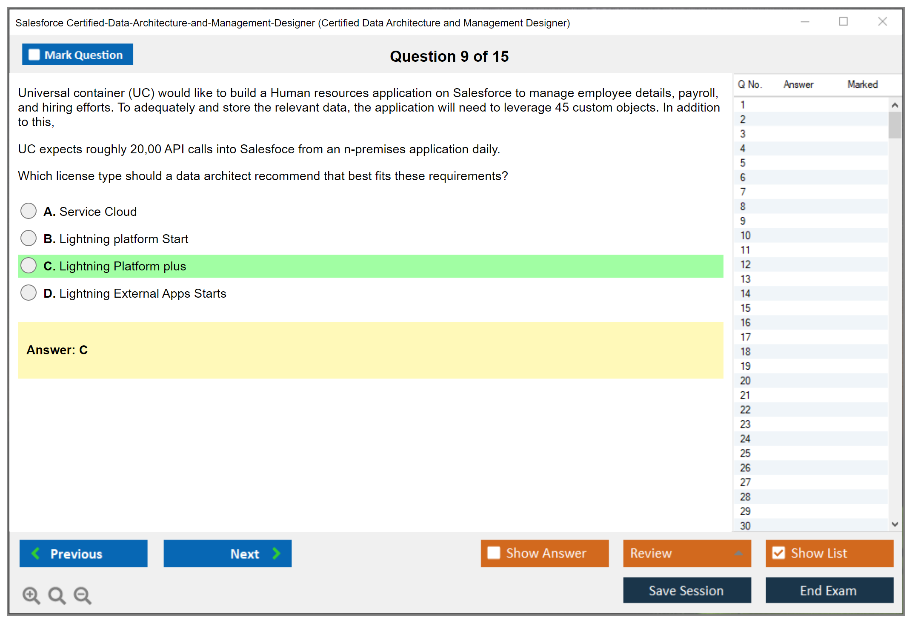Toggle the Show Answer checkbox
Screen dimensions: 915x626
click(494, 553)
